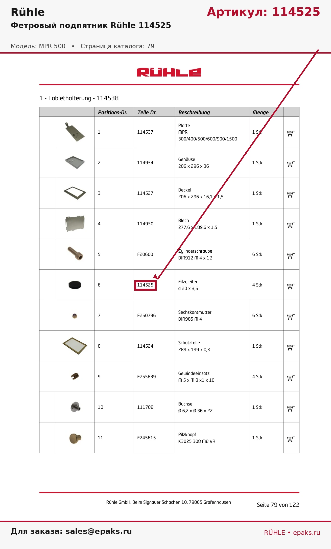The width and height of the screenshot is (331, 549).
Task: Select part number F20600
Action: tap(145, 254)
